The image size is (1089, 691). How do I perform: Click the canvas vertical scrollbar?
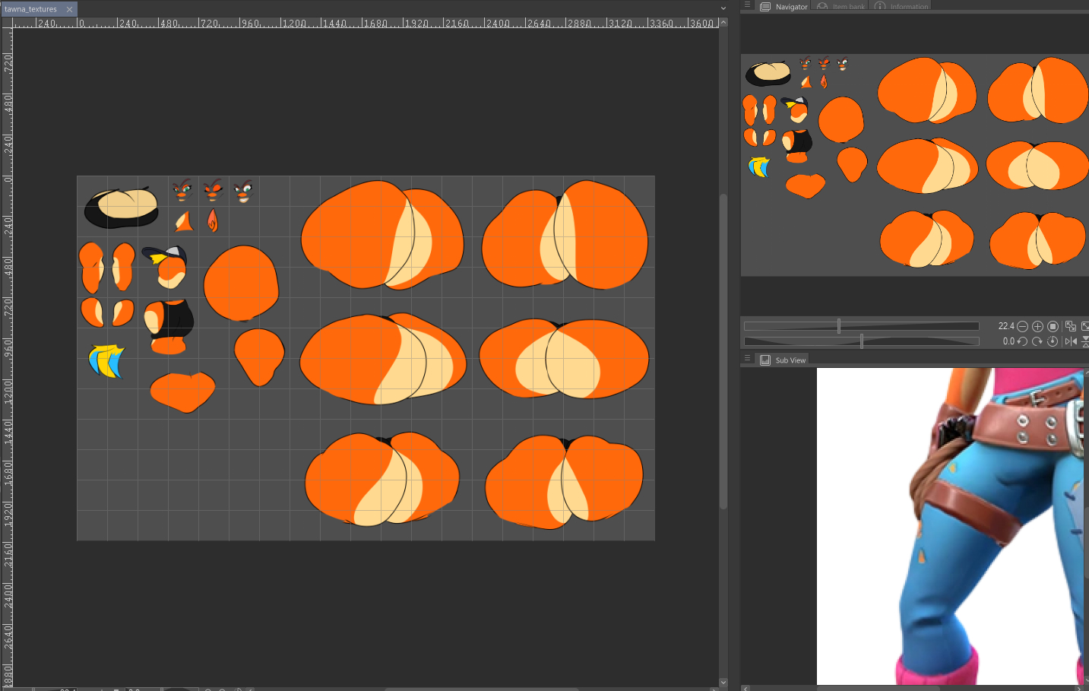pos(723,350)
